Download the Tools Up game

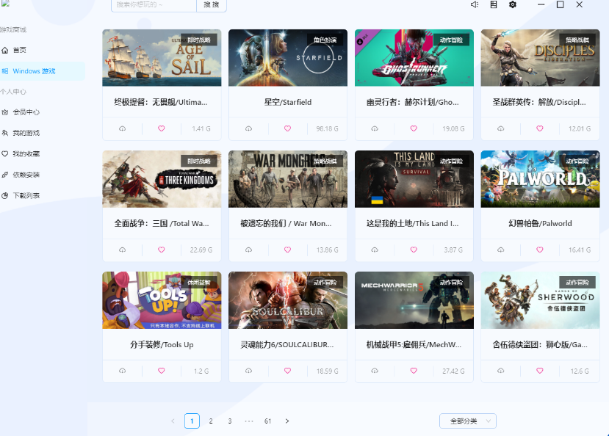123,371
